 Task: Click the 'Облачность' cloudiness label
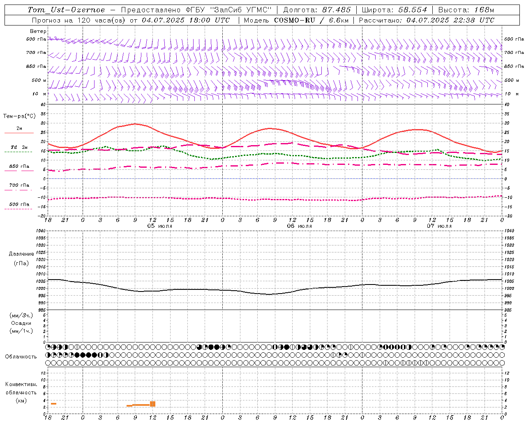(x=21, y=357)
